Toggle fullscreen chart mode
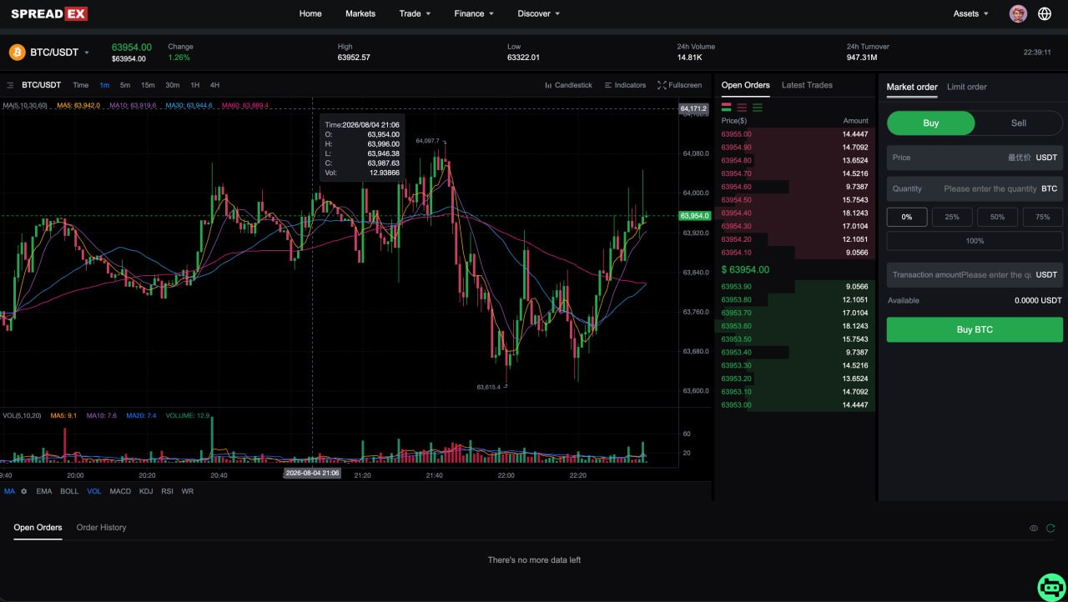 point(679,85)
